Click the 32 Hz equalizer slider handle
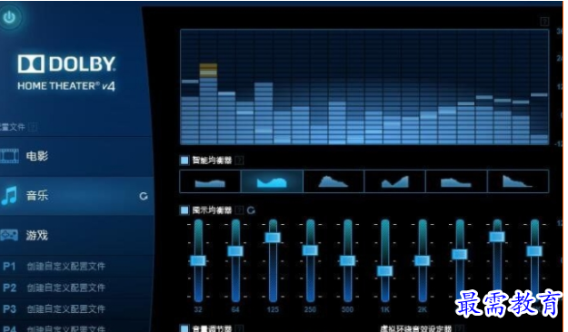The width and height of the screenshot is (568, 332). (x=198, y=260)
